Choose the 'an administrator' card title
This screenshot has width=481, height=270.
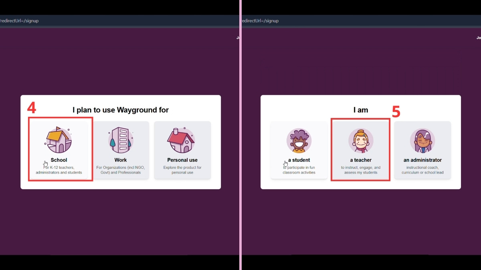pyautogui.click(x=422, y=160)
